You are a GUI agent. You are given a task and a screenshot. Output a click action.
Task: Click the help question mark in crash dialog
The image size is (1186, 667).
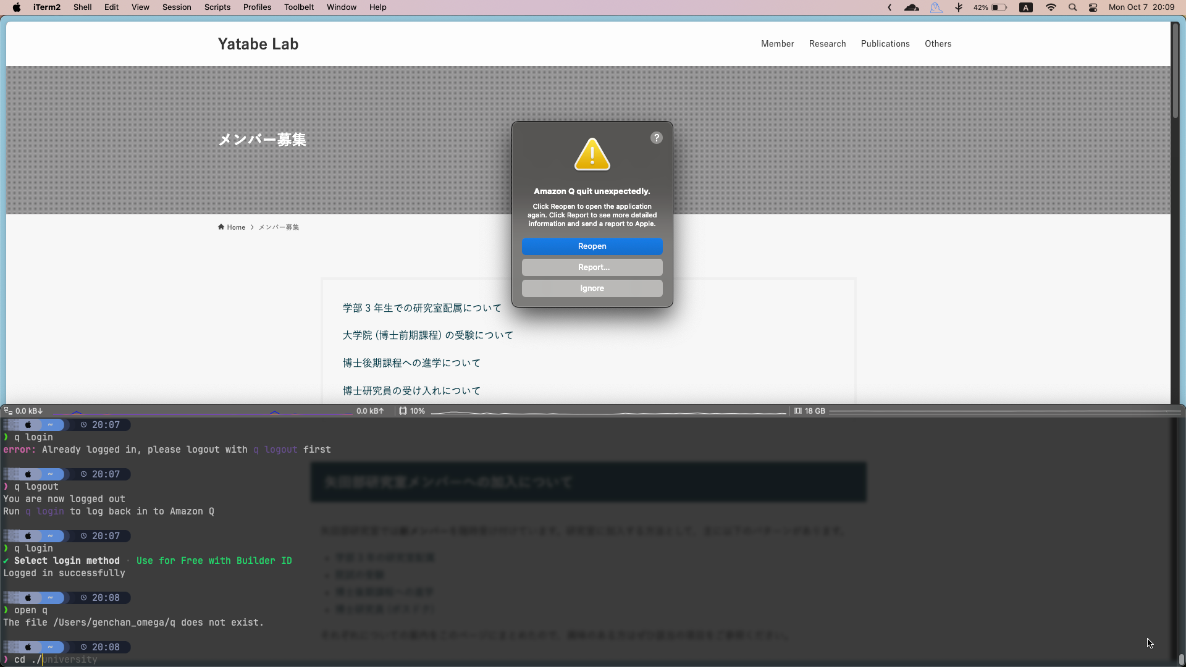[x=657, y=138]
